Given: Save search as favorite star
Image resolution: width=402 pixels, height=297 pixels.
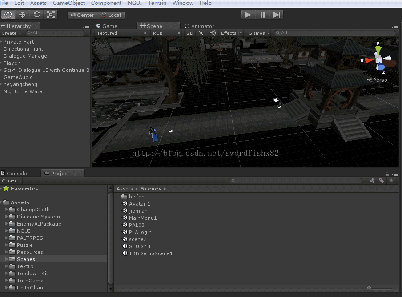Looking at the screenshot, I should point(391,181).
